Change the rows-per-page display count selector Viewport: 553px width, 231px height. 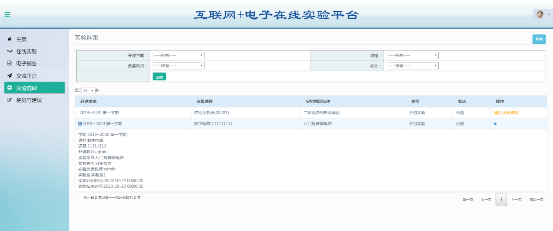(89, 91)
